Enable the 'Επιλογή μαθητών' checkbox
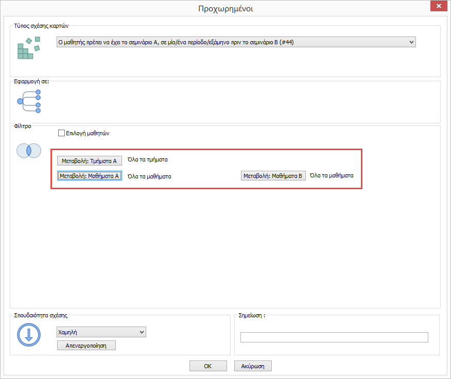 (x=62, y=133)
